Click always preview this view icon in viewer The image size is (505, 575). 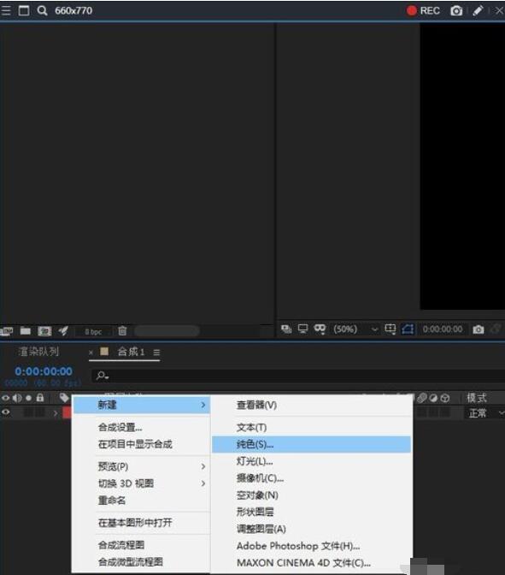[286, 329]
